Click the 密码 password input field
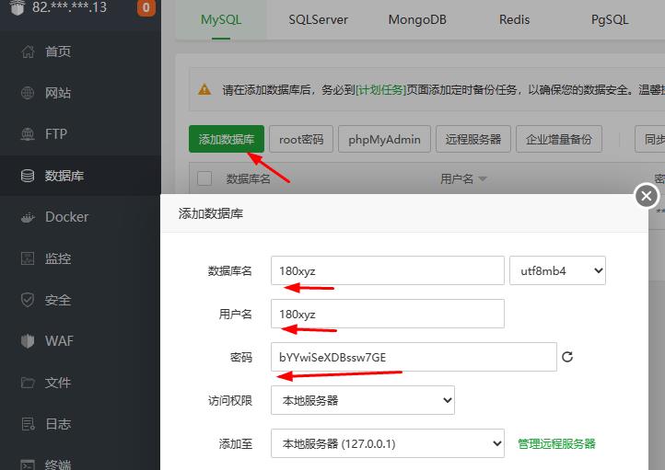Screen dimensions: 665x470 [414, 357]
